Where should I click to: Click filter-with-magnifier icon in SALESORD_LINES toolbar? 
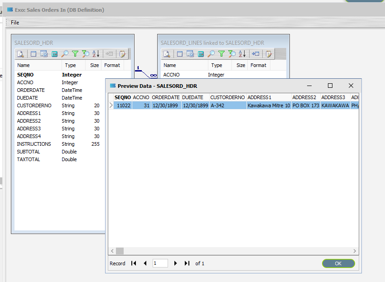point(232,54)
